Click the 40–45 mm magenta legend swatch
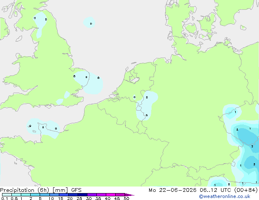 coord(111,195)
